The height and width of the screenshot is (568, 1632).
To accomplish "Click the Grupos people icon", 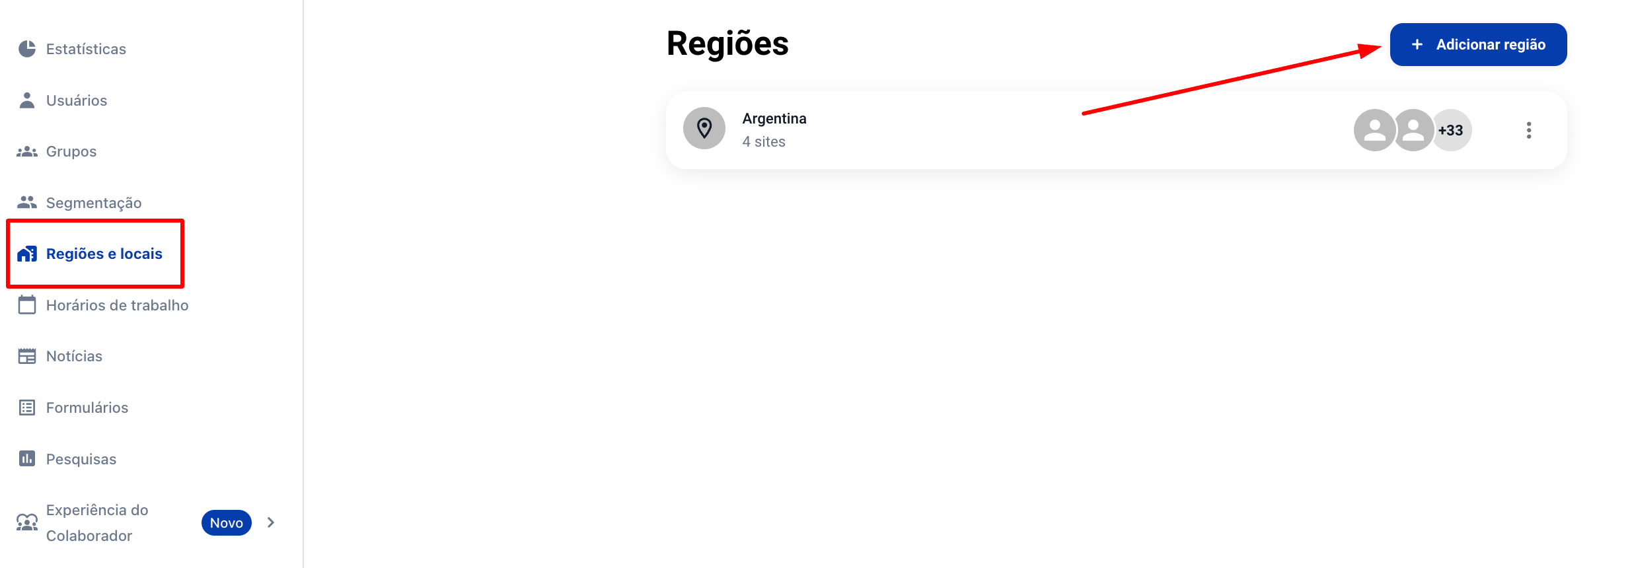I will tap(27, 151).
